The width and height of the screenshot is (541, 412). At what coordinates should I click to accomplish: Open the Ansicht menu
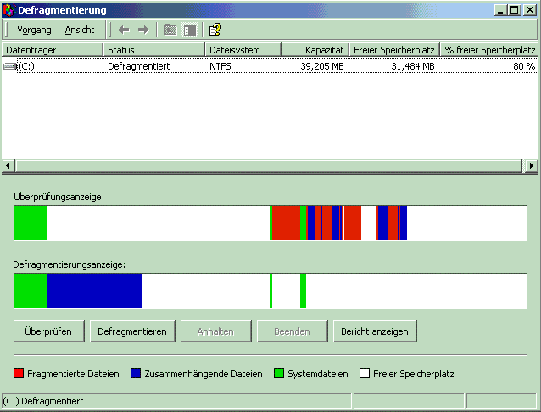coord(80,30)
